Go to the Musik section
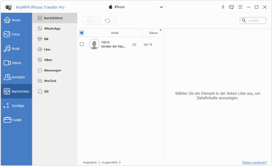272x166 pixels. [16, 49]
